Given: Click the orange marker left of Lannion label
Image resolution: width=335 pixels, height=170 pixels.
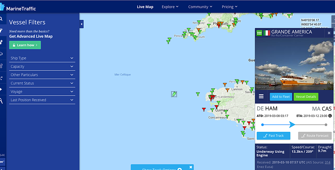Looking at the screenshot, I should click(228, 90).
